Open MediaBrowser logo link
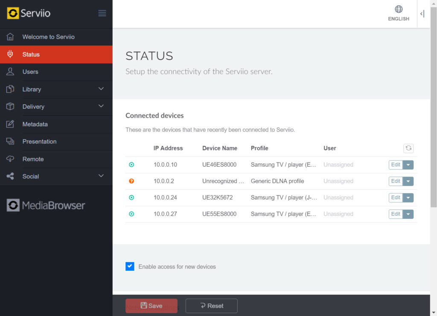The image size is (437, 316). tap(46, 205)
